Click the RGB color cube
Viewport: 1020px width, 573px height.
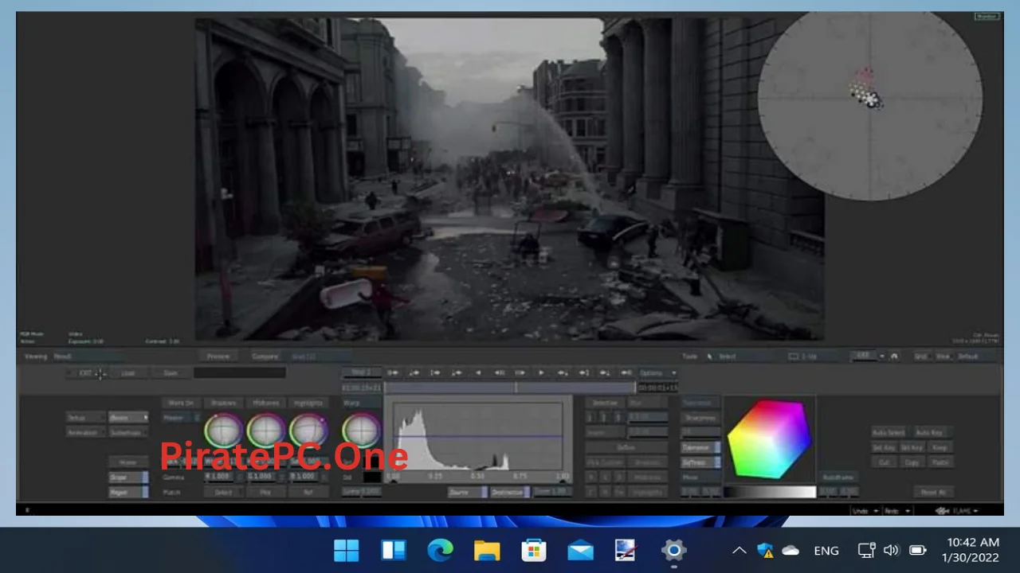click(770, 439)
